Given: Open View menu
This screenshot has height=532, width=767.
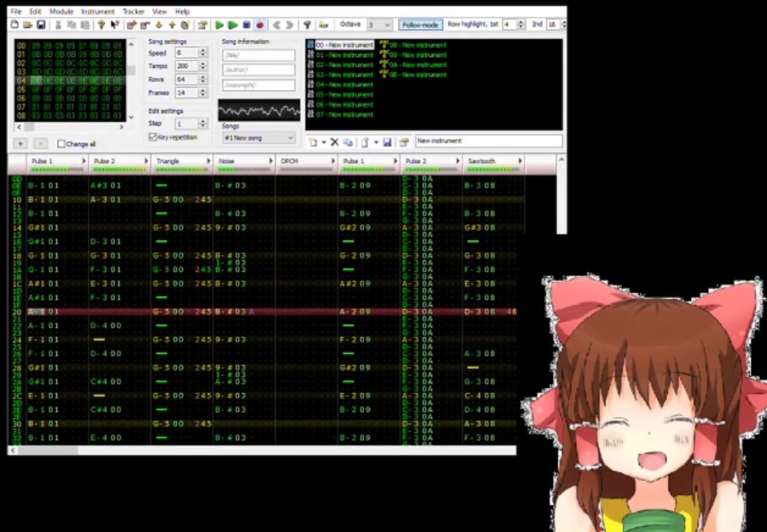Looking at the screenshot, I should pos(160,11).
